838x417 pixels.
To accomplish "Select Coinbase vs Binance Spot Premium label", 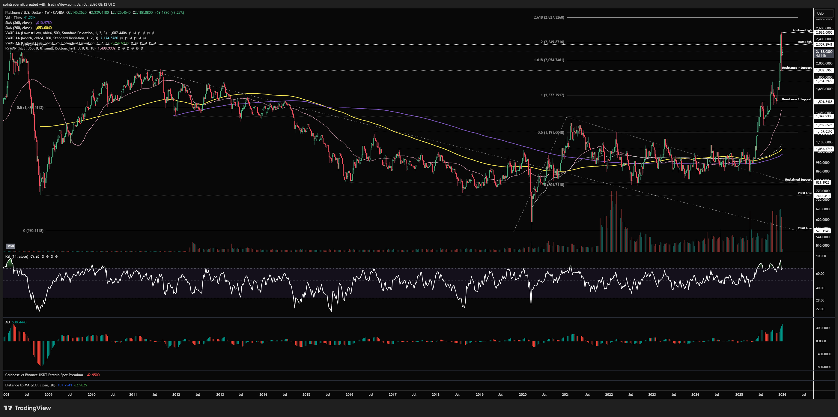I will click(x=44, y=375).
